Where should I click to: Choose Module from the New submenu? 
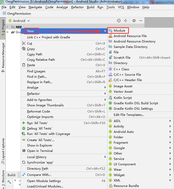[x=140, y=31]
